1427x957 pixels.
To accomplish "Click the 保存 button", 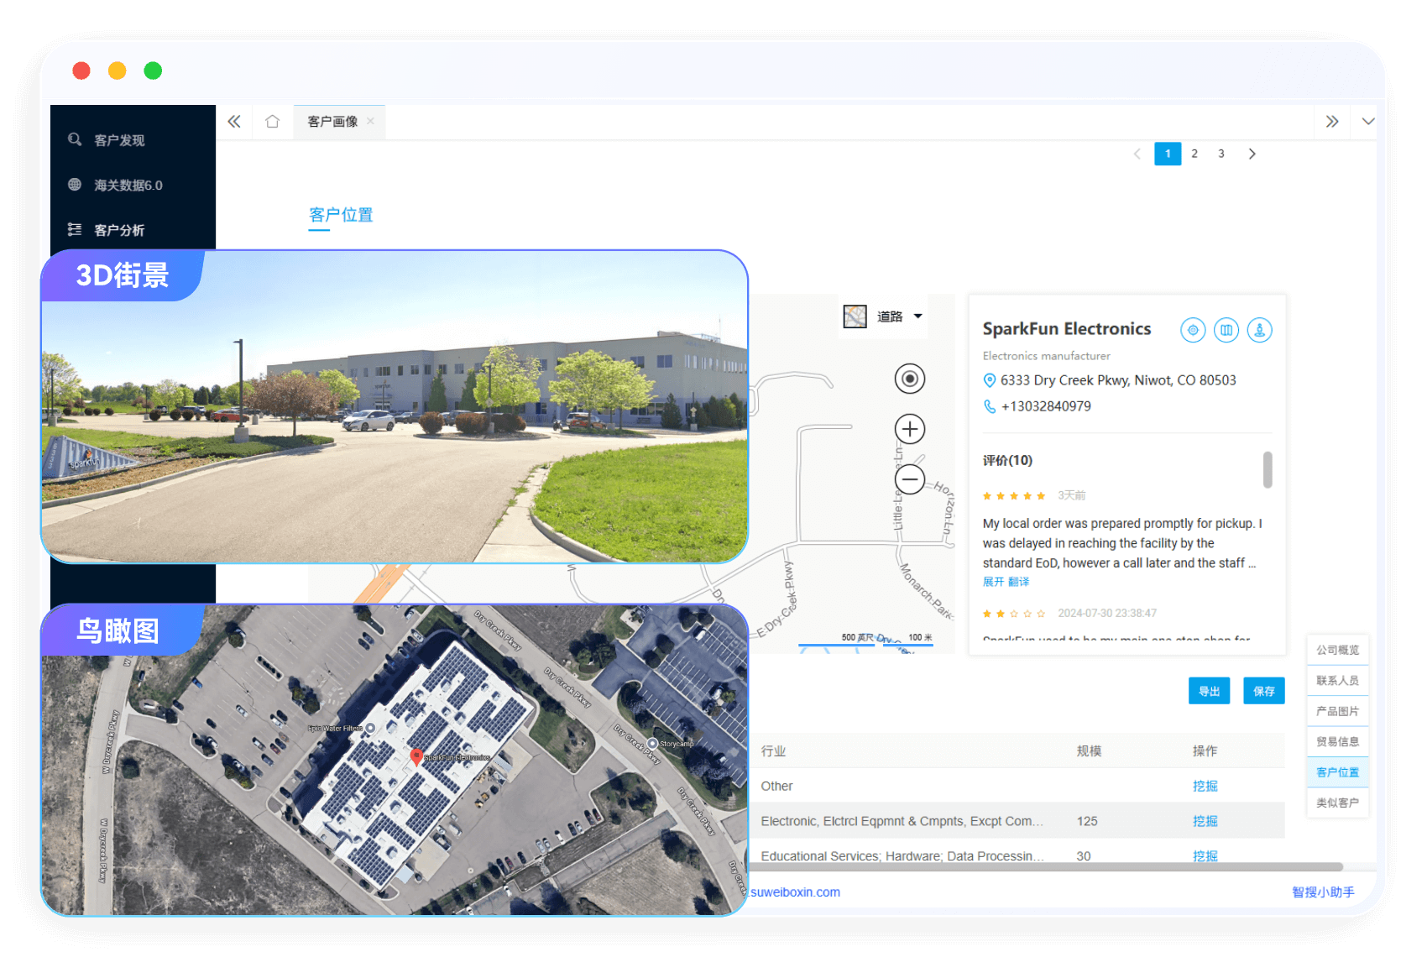I will (1263, 691).
